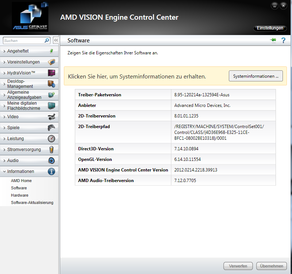This screenshot has width=292, height=274.
Task: Pin this page with green pushpin icon
Action: (x=273, y=40)
